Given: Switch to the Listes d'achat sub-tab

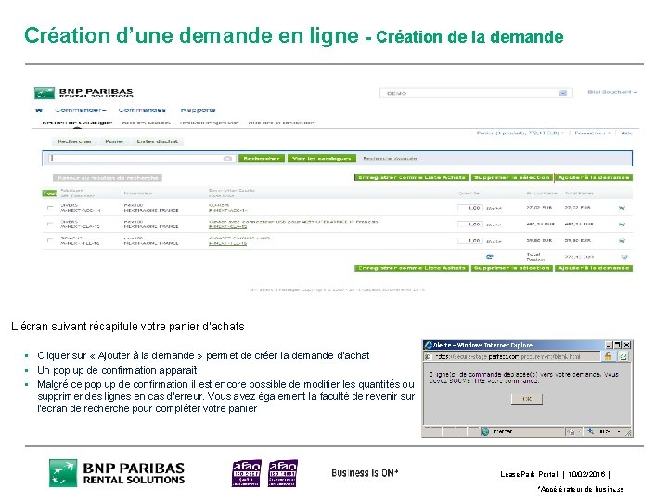Looking at the screenshot, I should pos(157,141).
